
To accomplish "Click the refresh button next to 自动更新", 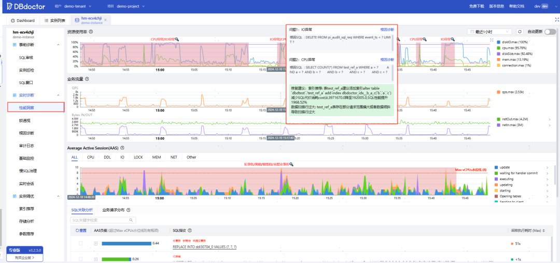I will [x=520, y=32].
